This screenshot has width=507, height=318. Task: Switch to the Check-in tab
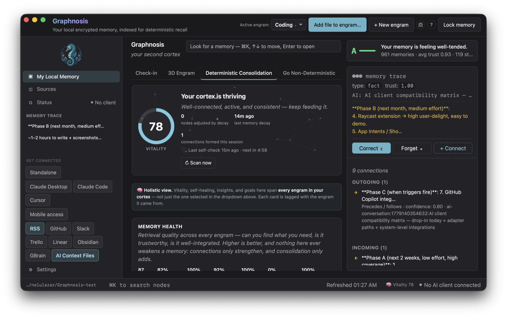(x=146, y=73)
